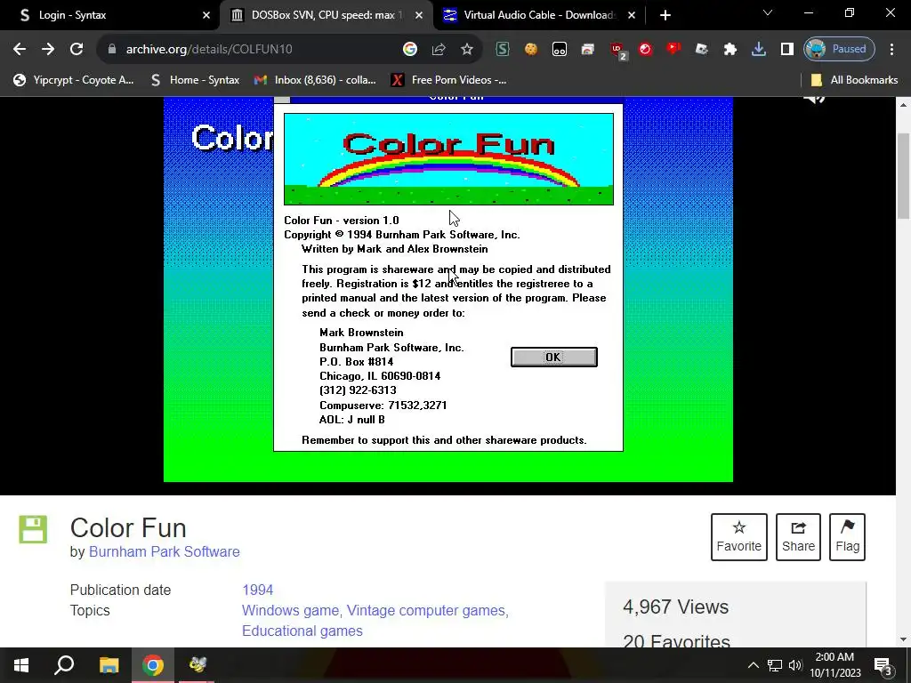This screenshot has width=911, height=683.
Task: Open the cookie extension icon
Action: (x=531, y=50)
